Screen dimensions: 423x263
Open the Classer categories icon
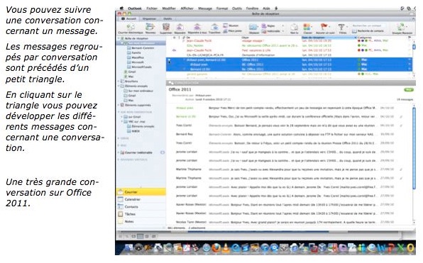(307, 27)
